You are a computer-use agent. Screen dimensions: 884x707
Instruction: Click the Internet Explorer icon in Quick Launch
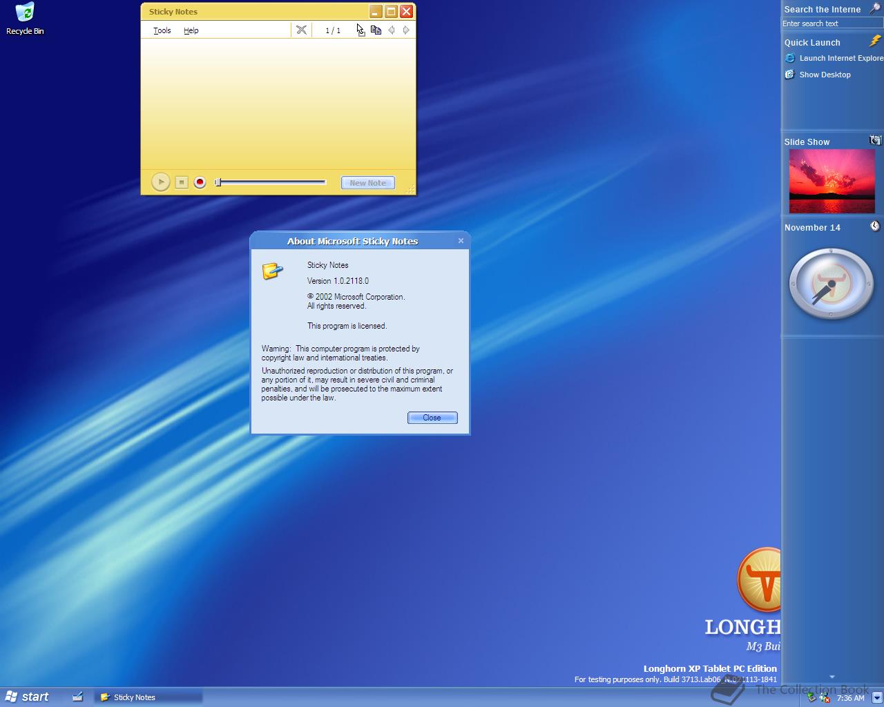click(790, 58)
